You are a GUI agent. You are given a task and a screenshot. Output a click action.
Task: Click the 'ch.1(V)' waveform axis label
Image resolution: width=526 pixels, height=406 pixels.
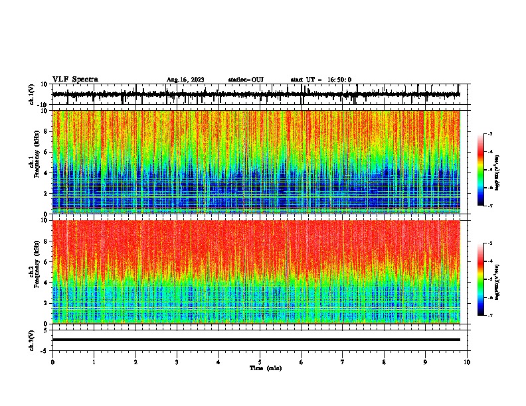pos(32,94)
